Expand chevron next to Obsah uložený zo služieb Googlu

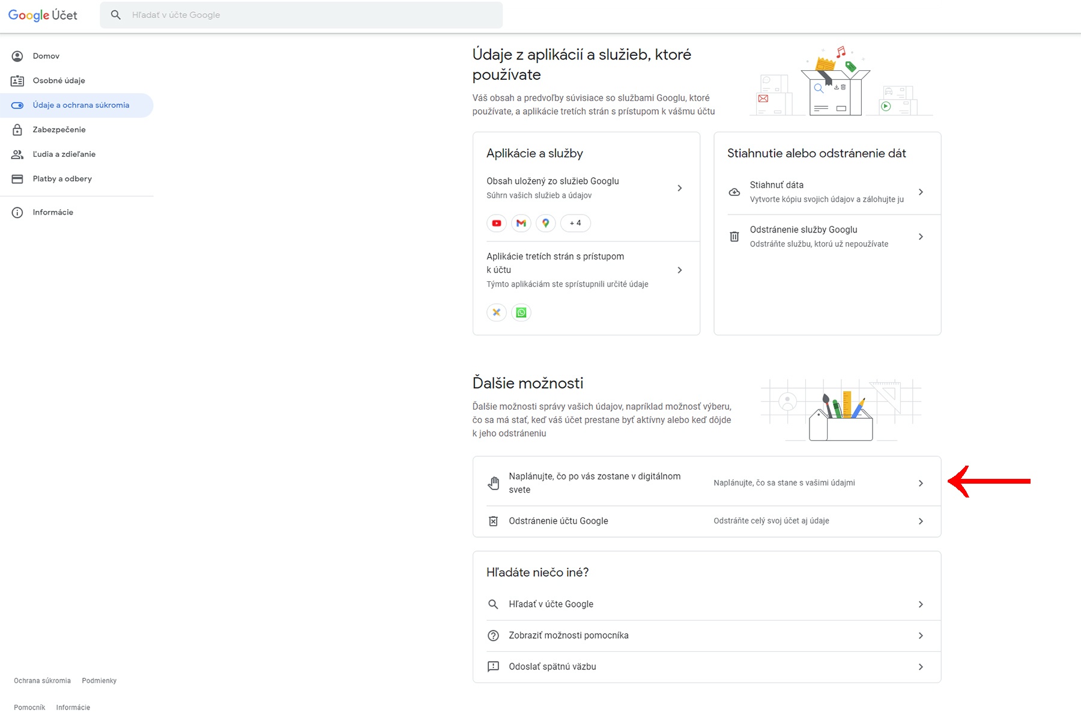680,188
